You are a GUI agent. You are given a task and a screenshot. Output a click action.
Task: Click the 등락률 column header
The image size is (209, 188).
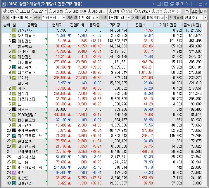point(94,25)
